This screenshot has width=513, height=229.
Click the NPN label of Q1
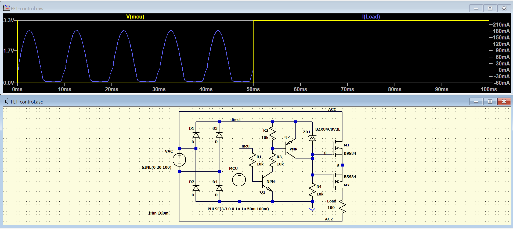click(270, 182)
